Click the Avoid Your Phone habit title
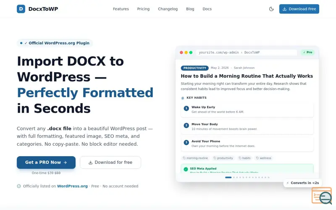Viewport: 336px width, 210px height. [x=206, y=142]
